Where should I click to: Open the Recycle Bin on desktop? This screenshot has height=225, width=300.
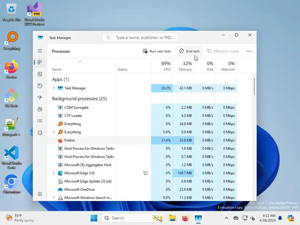[11, 12]
